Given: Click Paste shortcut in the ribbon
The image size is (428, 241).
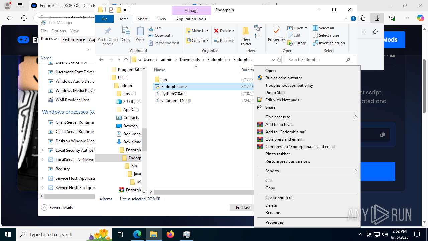Looking at the screenshot, I should coord(164,43).
